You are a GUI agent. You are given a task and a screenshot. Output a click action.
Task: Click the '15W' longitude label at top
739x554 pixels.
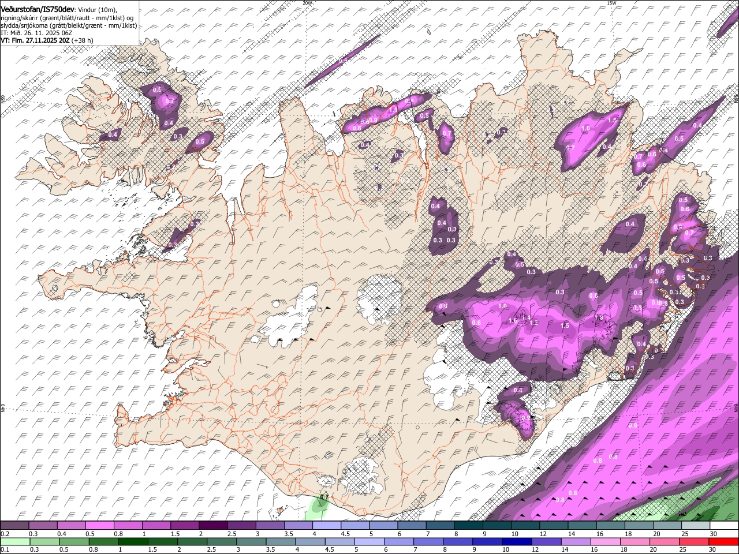611,2
